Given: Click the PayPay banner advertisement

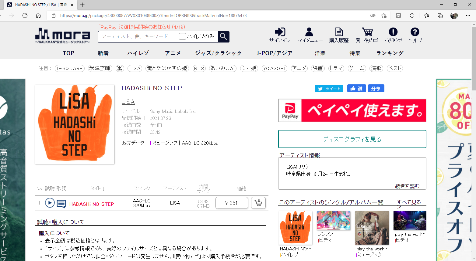Looking at the screenshot, I should click(352, 110).
